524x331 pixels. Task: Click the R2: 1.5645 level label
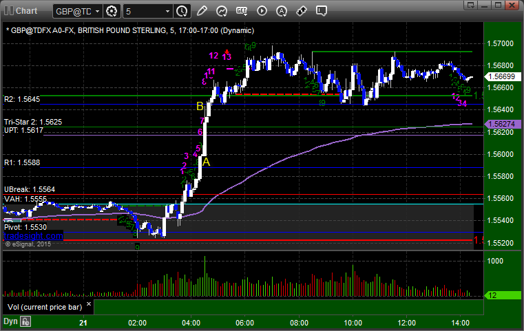point(22,99)
